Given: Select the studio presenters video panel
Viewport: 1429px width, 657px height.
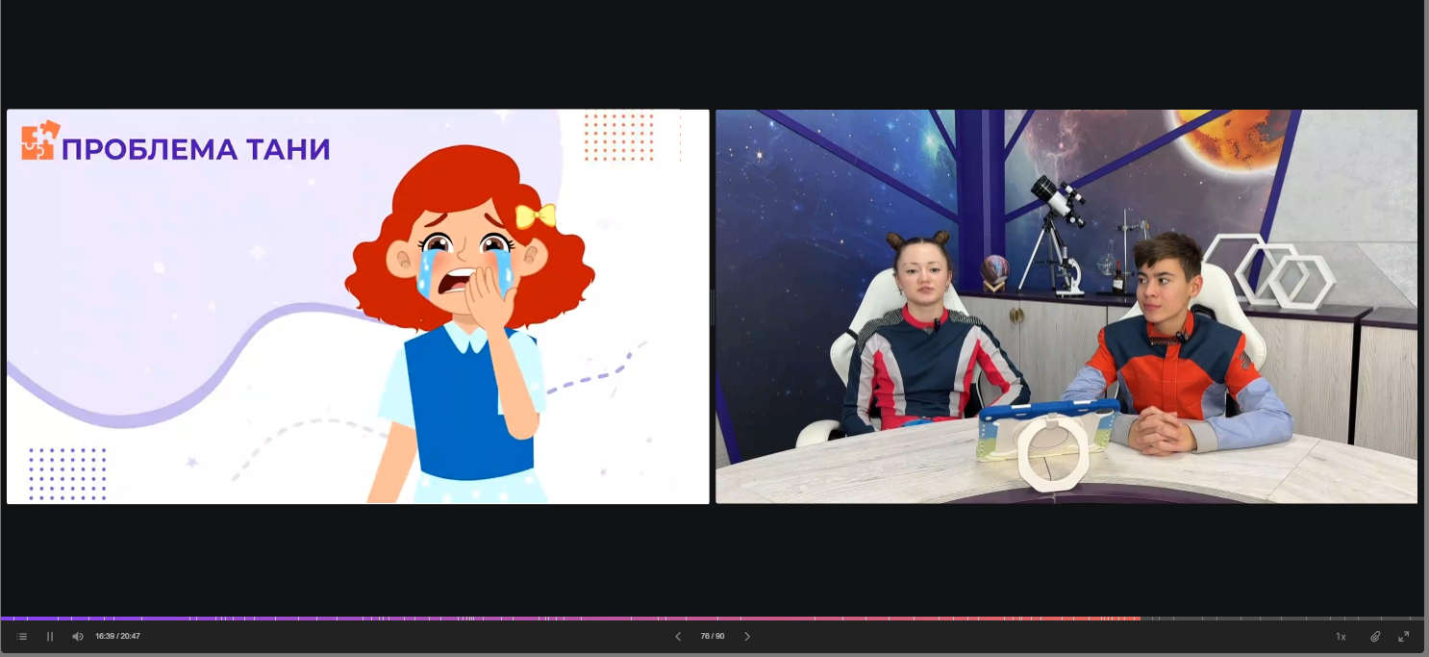Looking at the screenshot, I should tap(1066, 306).
